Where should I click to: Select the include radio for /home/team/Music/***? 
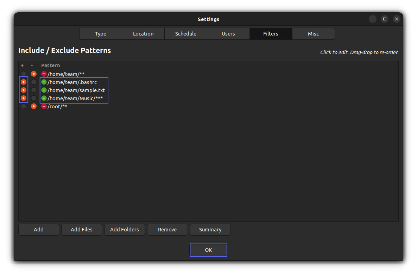(x=24, y=98)
